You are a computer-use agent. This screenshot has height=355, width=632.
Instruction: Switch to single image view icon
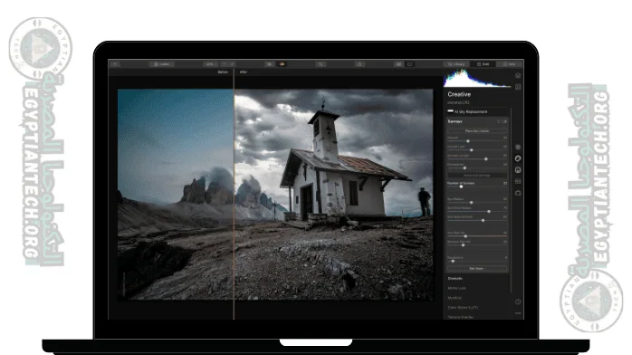click(409, 64)
